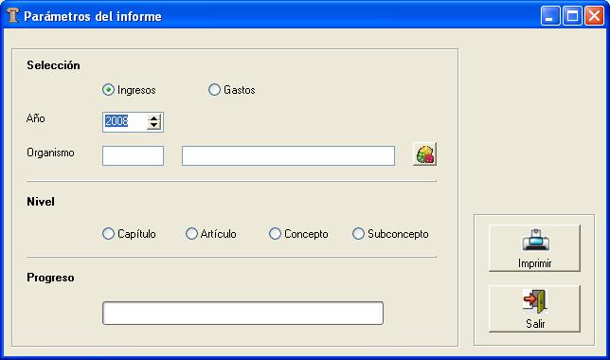This screenshot has width=610, height=360.
Task: Click the column icon in title bar
Action: pyautogui.click(x=13, y=15)
